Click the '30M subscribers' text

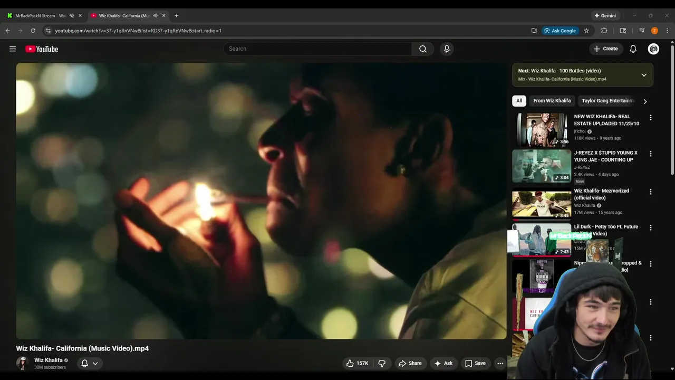[50, 367]
